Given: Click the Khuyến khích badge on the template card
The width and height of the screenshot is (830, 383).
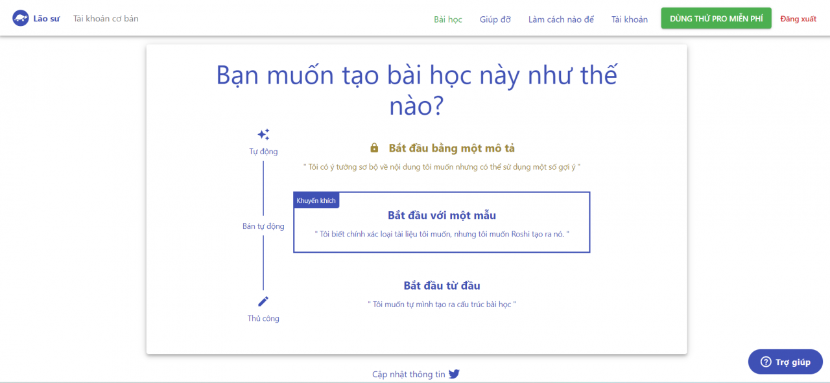Looking at the screenshot, I should pos(316,200).
